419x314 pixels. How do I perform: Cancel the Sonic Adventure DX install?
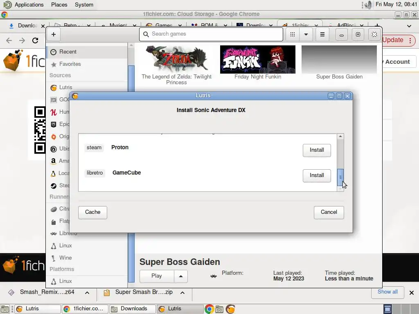329,212
